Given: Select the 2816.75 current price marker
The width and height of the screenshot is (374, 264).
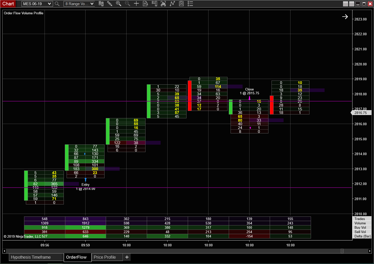Looking at the screenshot, I should click(x=361, y=113).
